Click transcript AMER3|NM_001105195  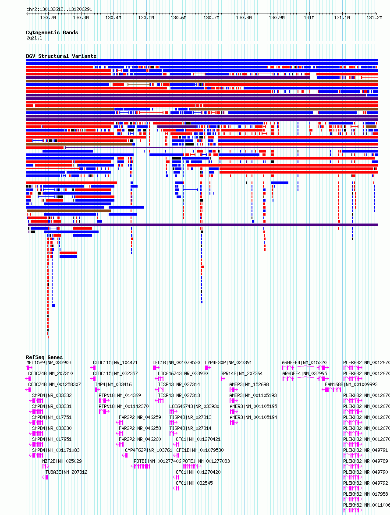[x=253, y=406]
